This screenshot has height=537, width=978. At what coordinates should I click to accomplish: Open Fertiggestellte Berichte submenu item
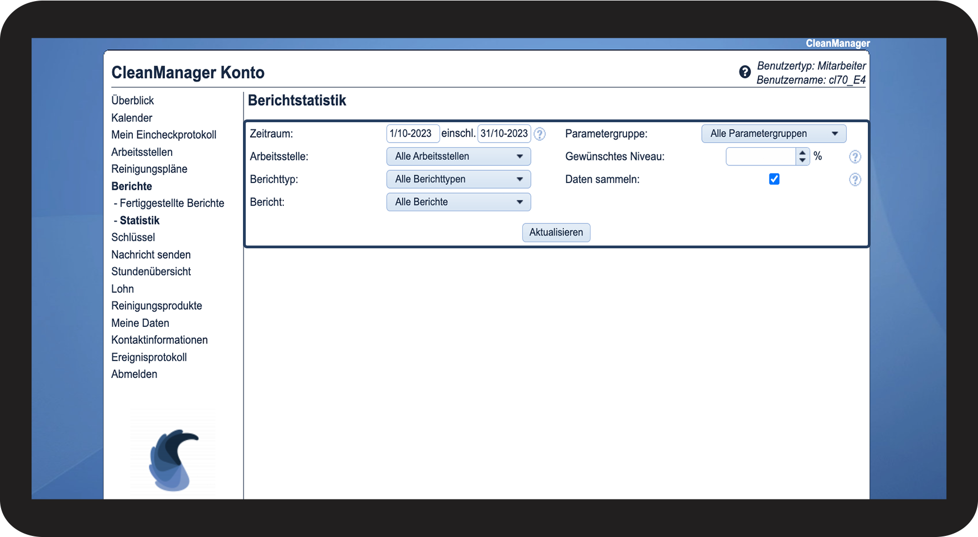point(172,204)
